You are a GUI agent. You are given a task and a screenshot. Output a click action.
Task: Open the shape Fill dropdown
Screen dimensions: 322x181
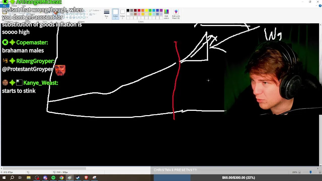[93, 14]
